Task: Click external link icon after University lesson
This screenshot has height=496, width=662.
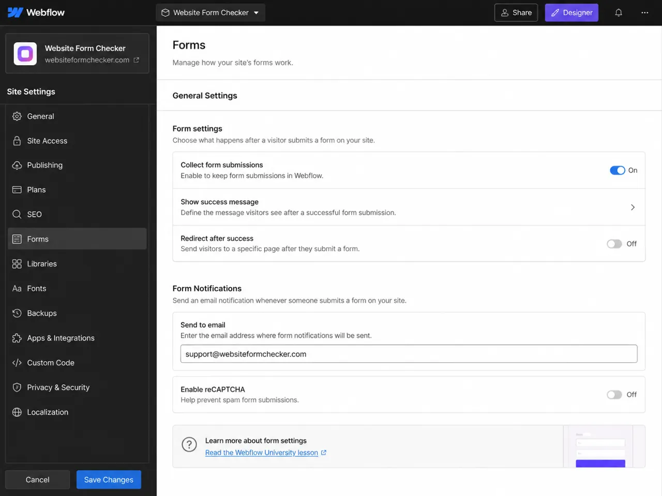Action: 324,453
